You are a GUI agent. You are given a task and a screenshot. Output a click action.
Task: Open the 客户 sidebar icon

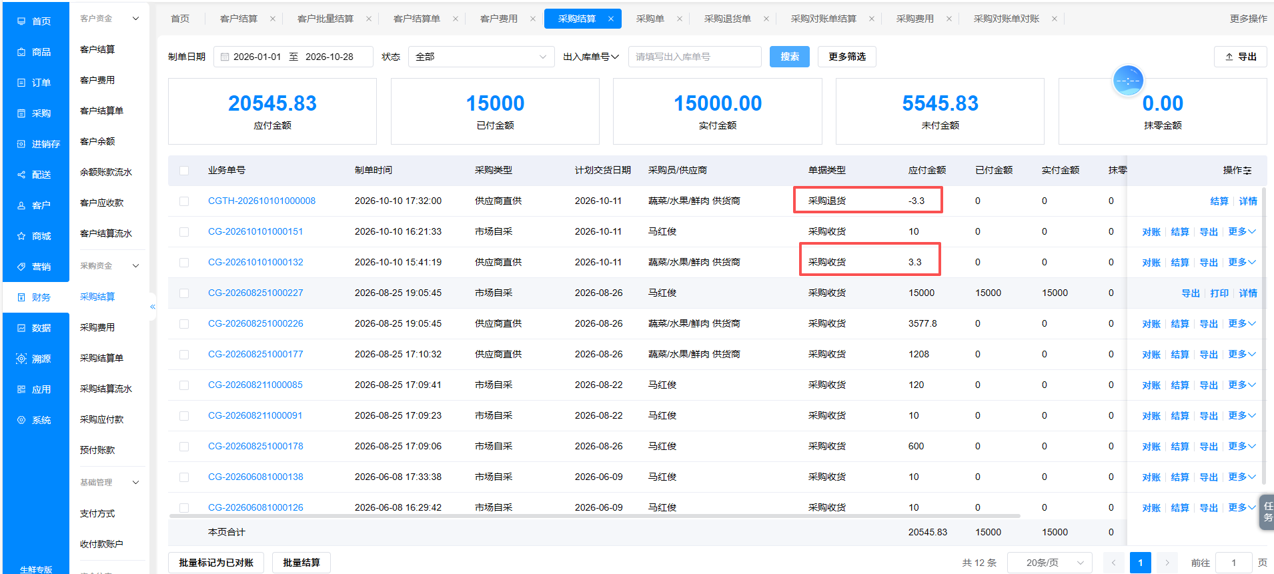(x=21, y=205)
